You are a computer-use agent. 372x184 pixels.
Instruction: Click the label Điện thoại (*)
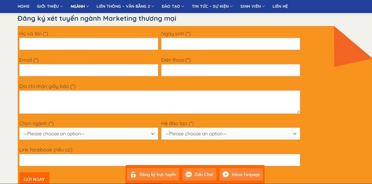(x=176, y=60)
